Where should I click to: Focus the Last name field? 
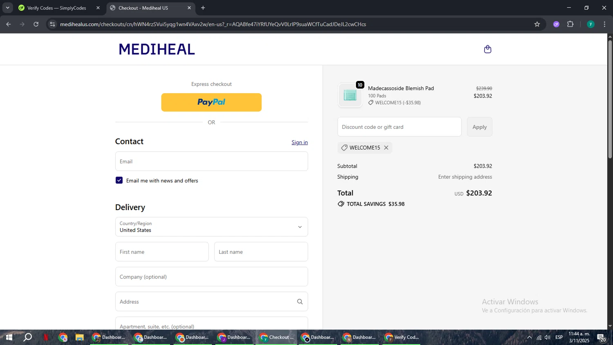click(x=261, y=252)
